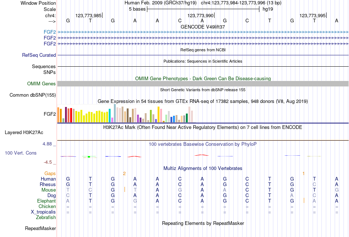Click the RepeatMasker track label

(40, 228)
